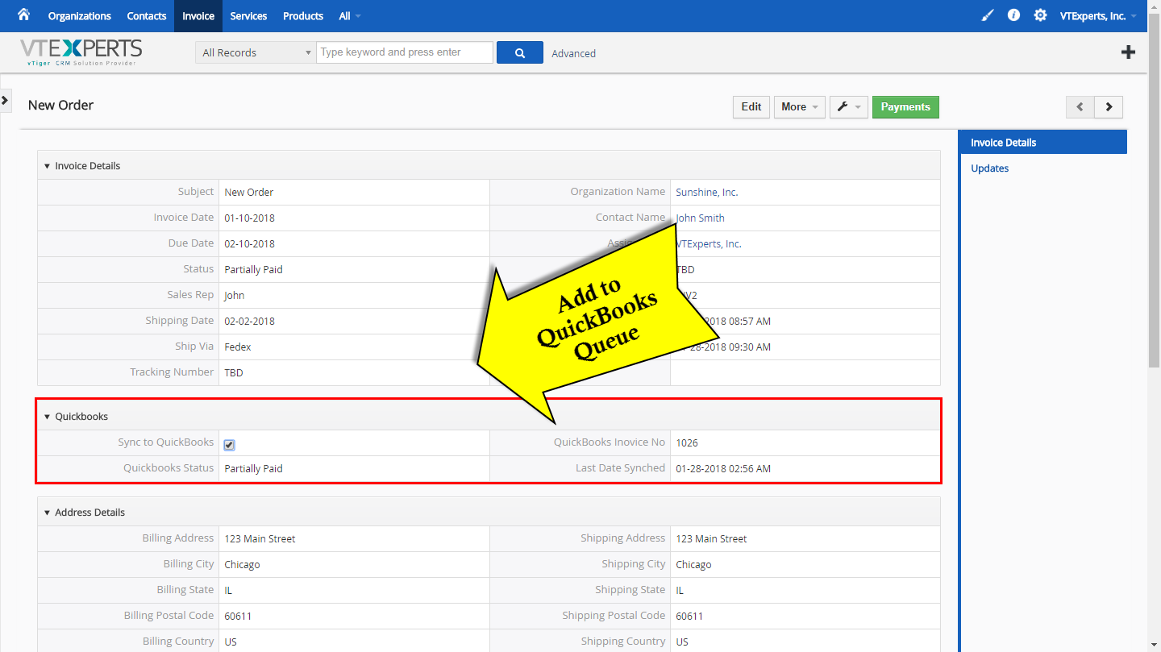The height and width of the screenshot is (652, 1161).
Task: Click the Shipping Date 02-02-2018 value
Action: (x=250, y=321)
